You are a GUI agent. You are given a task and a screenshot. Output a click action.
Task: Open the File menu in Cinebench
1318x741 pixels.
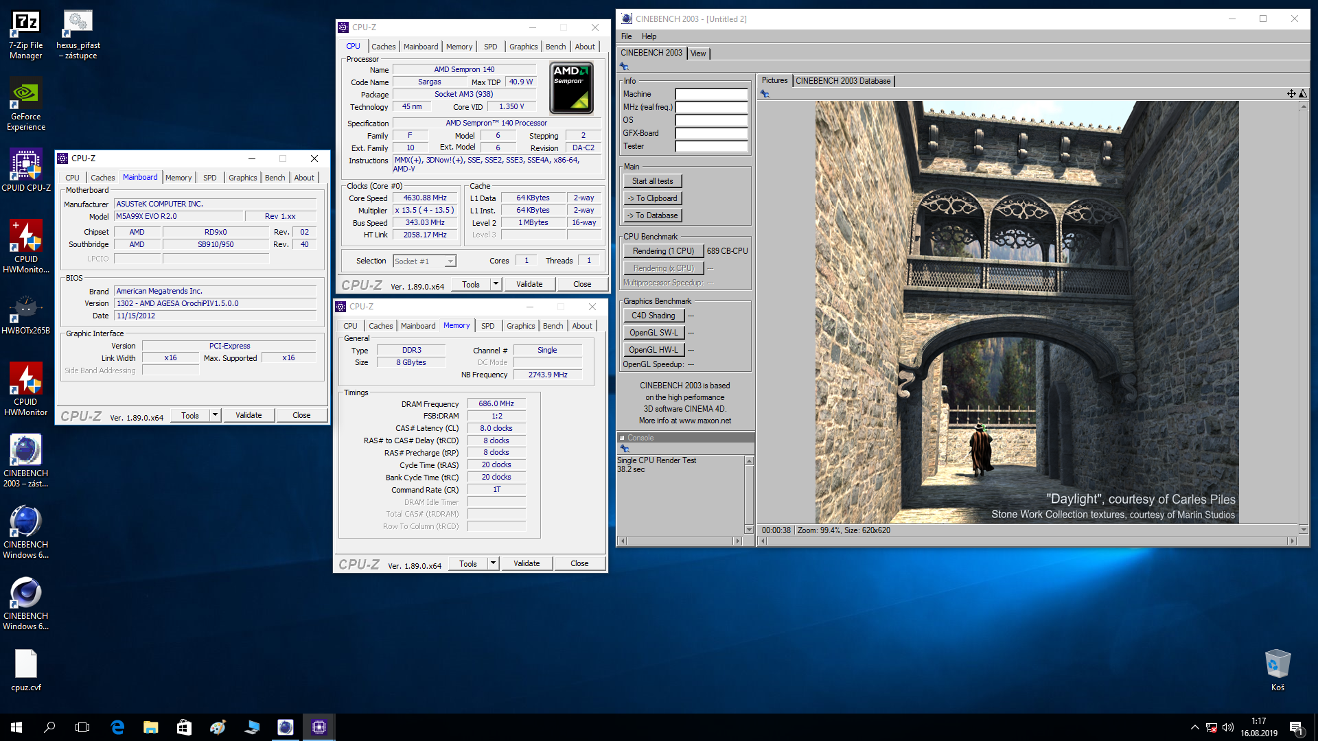[627, 36]
